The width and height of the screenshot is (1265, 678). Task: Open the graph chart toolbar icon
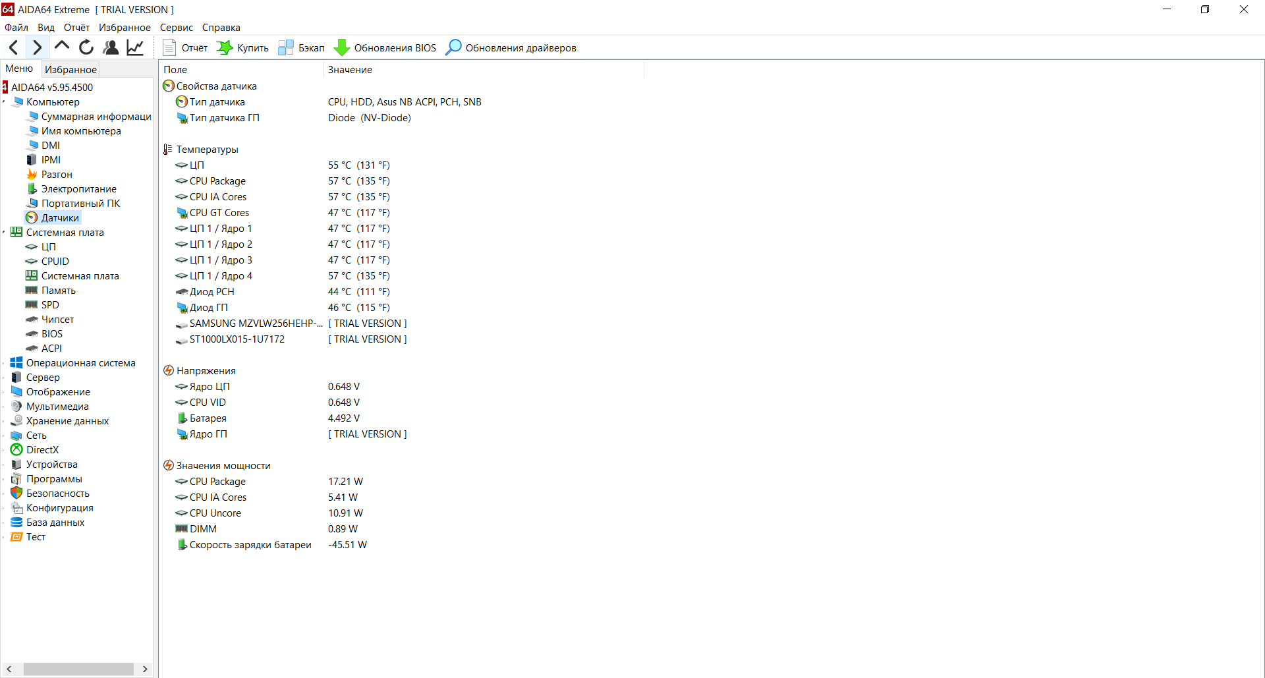(135, 47)
